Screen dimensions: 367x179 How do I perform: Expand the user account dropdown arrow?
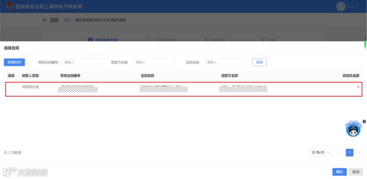[357, 6]
